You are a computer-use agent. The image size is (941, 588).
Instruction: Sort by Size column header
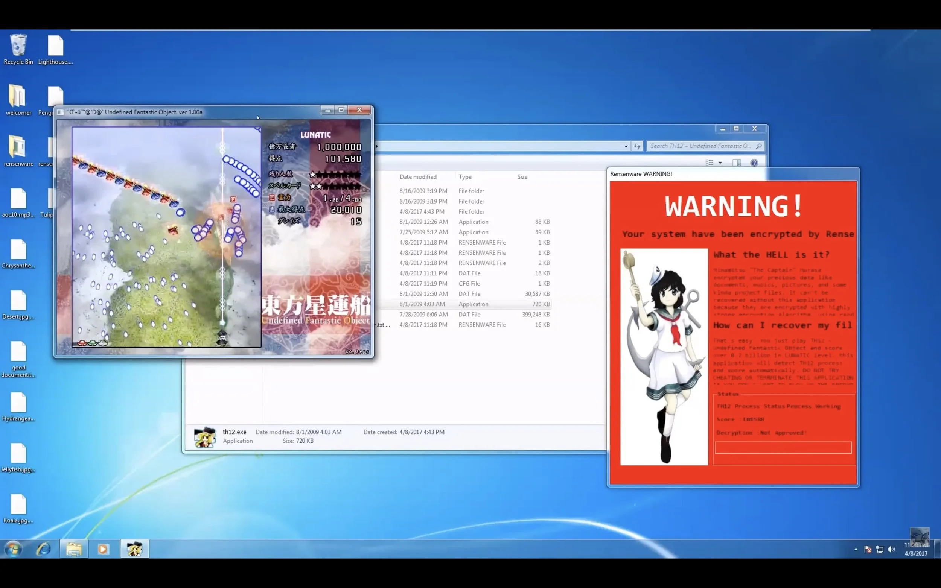pos(522,176)
